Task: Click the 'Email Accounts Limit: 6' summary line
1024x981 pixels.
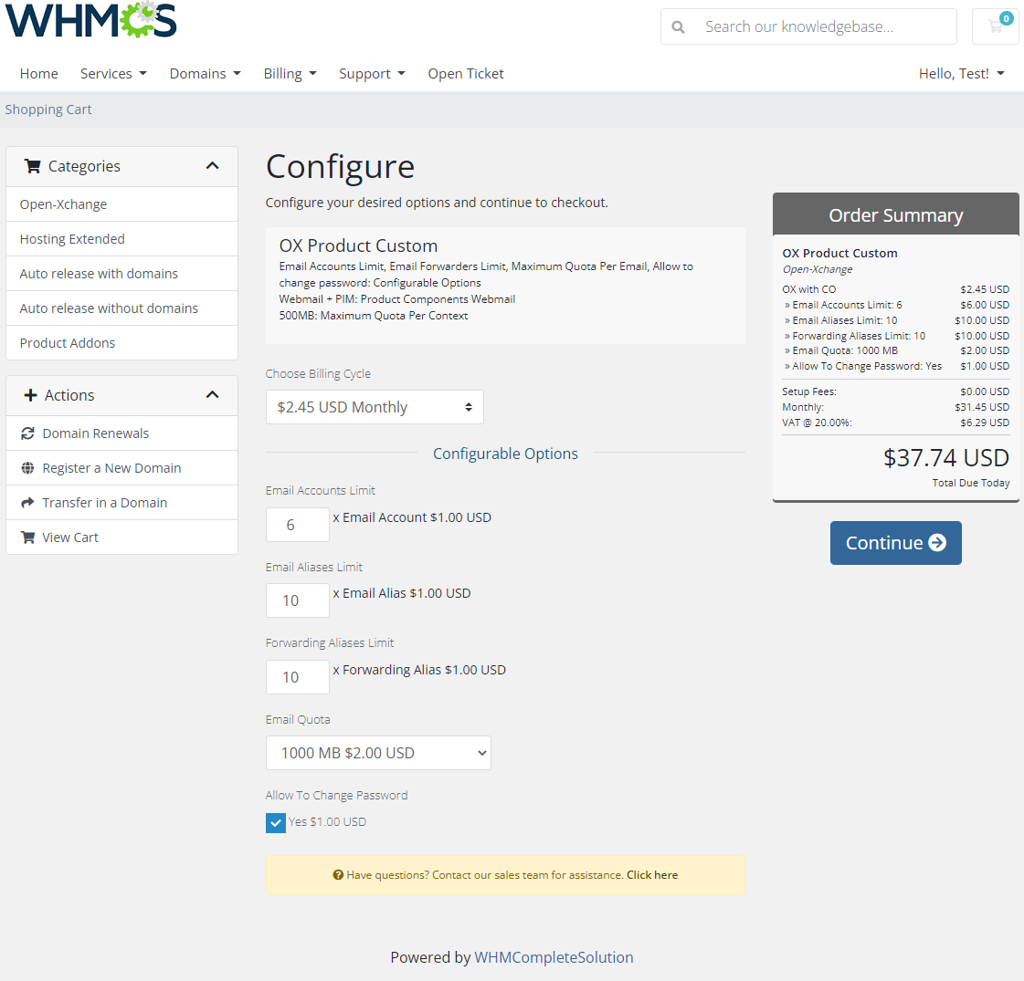Action: pyautogui.click(x=896, y=306)
